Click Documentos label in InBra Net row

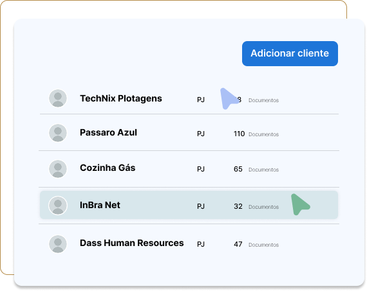tap(263, 207)
